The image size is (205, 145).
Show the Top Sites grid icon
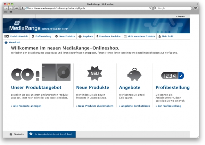pyautogui.click(x=11, y=12)
